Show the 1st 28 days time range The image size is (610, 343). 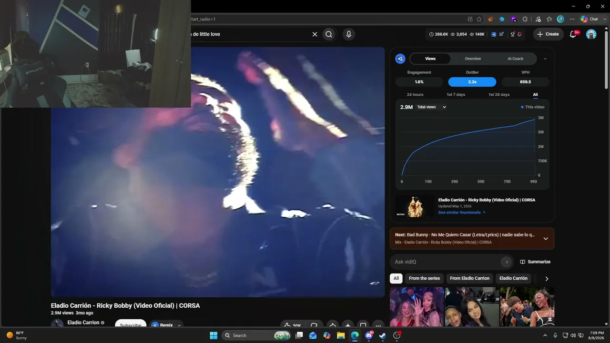pyautogui.click(x=499, y=94)
